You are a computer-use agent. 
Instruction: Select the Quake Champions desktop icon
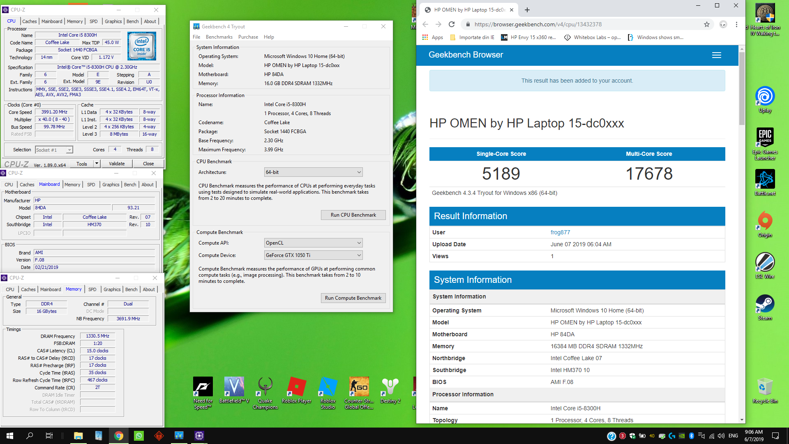pyautogui.click(x=265, y=393)
